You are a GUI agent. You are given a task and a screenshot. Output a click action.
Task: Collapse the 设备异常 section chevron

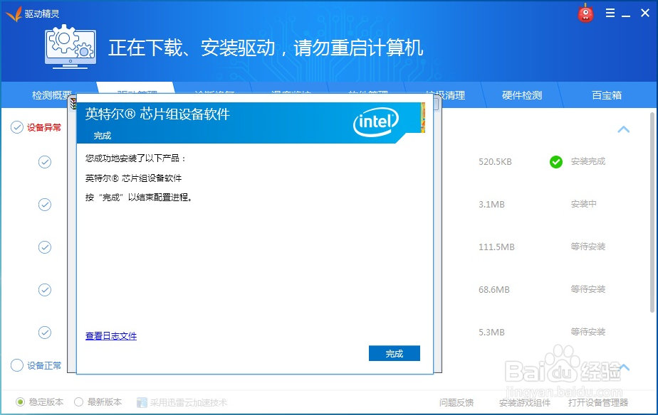click(x=624, y=129)
